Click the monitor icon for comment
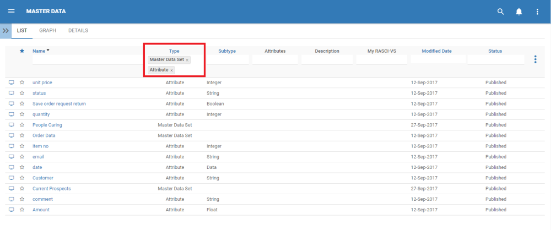The height and width of the screenshot is (230, 551). (x=12, y=199)
